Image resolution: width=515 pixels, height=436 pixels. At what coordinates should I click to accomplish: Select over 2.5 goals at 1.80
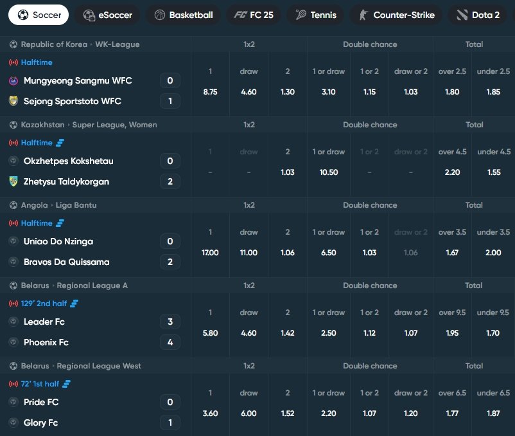(451, 90)
